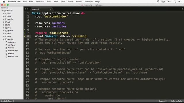Click ':authors' symbol on line 4
Viewport: 184px width, 103px height.
click(x=58, y=23)
